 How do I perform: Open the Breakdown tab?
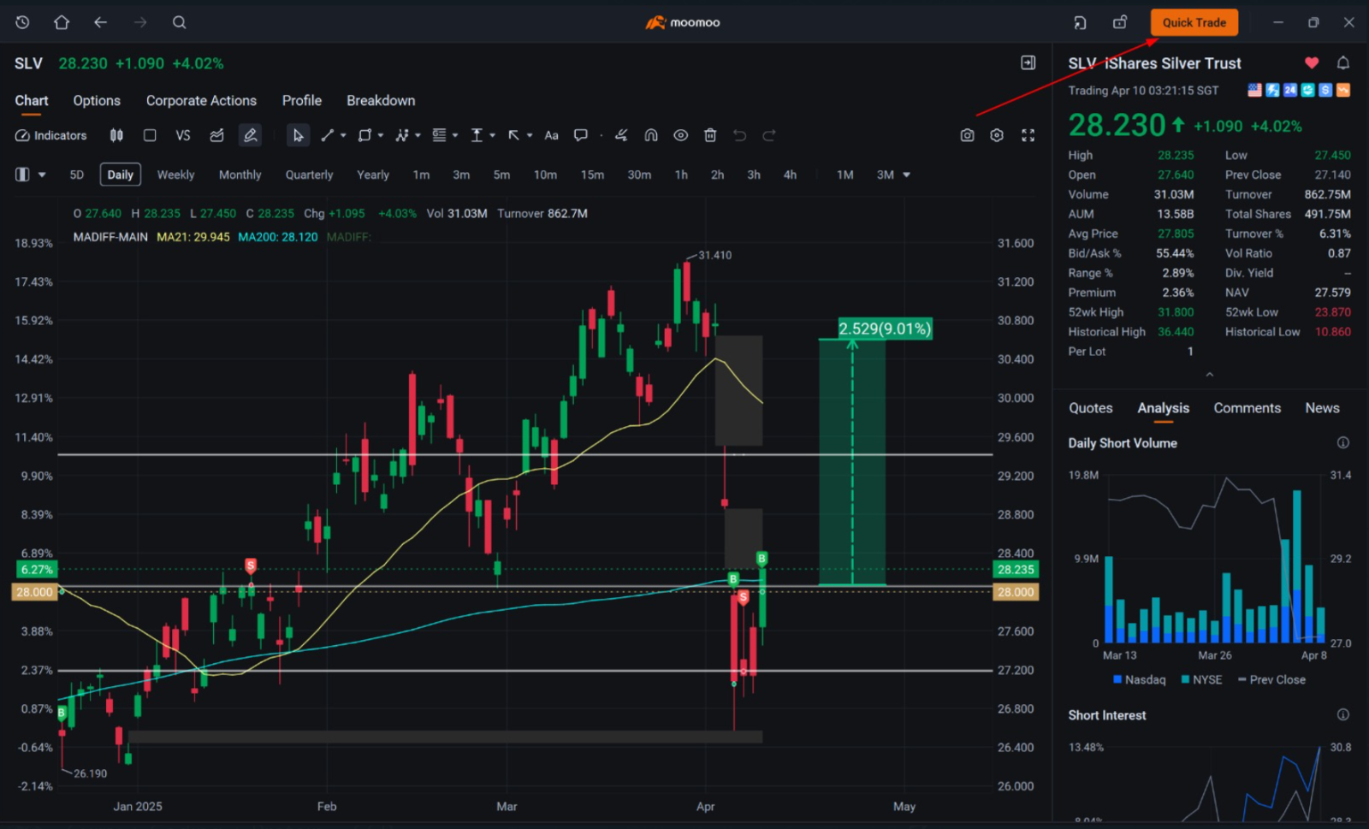(381, 100)
